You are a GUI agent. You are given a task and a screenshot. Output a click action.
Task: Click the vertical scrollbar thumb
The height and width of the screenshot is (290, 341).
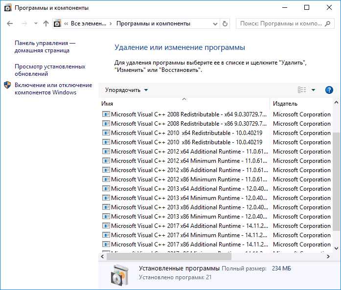click(x=336, y=181)
